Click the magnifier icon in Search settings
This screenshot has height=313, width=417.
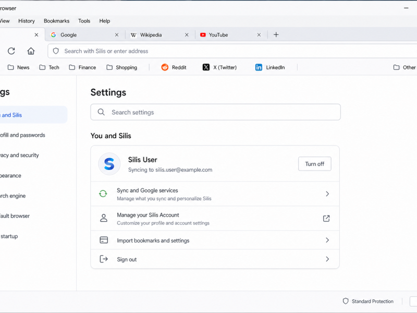click(x=101, y=112)
